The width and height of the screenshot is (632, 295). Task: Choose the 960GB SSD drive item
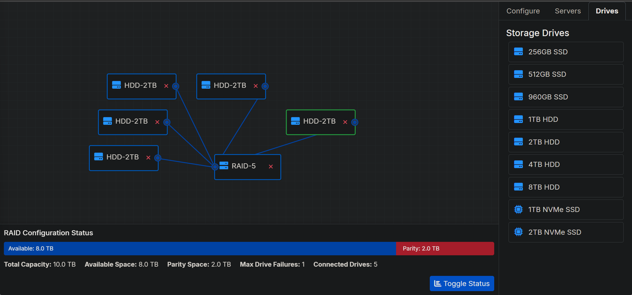[566, 97]
